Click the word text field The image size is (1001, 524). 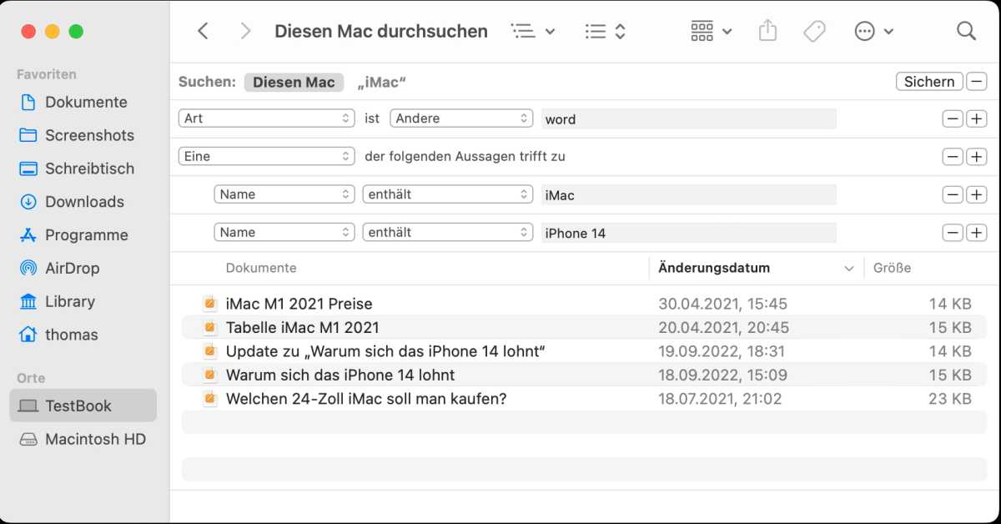(x=688, y=118)
